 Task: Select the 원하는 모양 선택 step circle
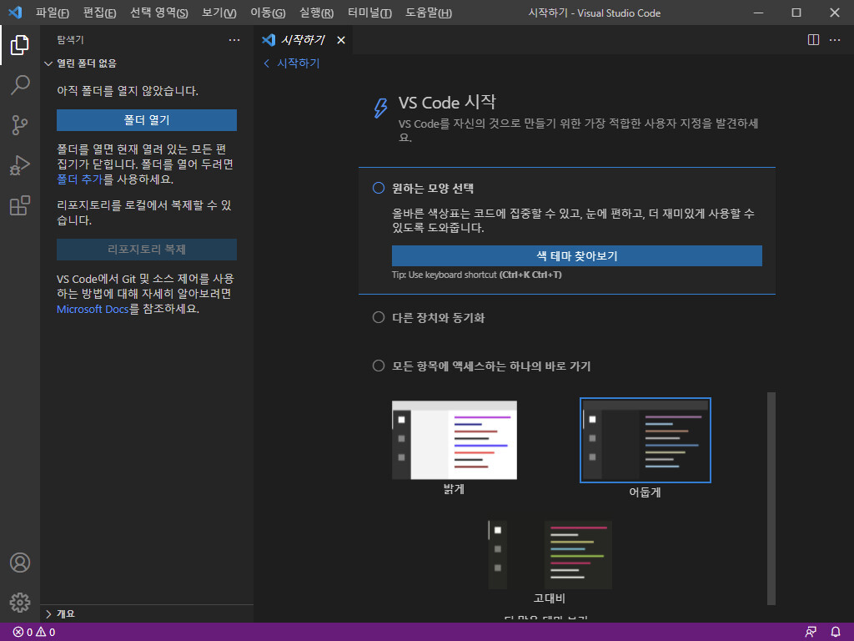coord(379,188)
